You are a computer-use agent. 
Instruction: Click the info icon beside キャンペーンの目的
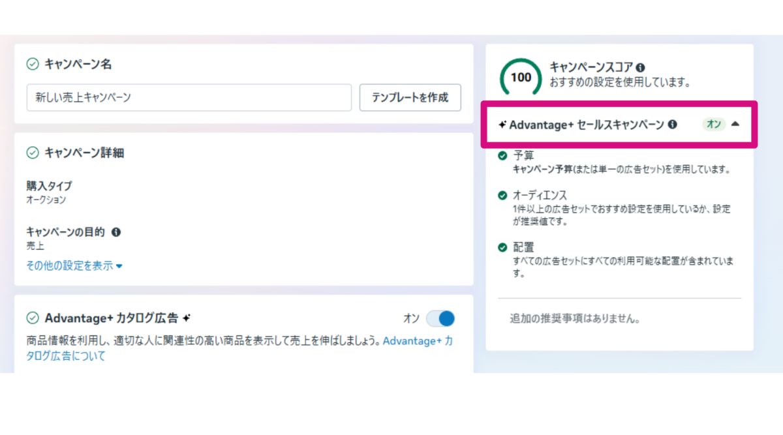(x=116, y=232)
